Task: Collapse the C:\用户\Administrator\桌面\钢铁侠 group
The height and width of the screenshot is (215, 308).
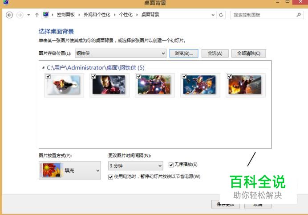Action: coord(43,68)
